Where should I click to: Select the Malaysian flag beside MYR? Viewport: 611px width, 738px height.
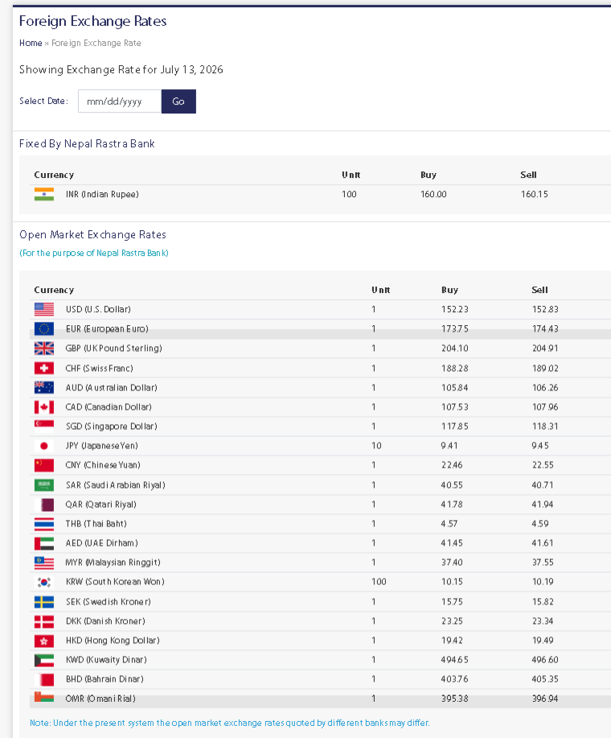43,562
